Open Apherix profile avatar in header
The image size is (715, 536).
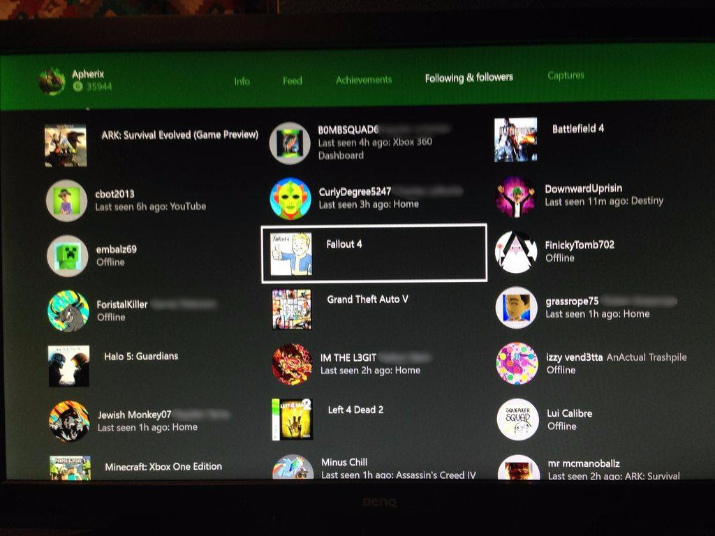52,82
